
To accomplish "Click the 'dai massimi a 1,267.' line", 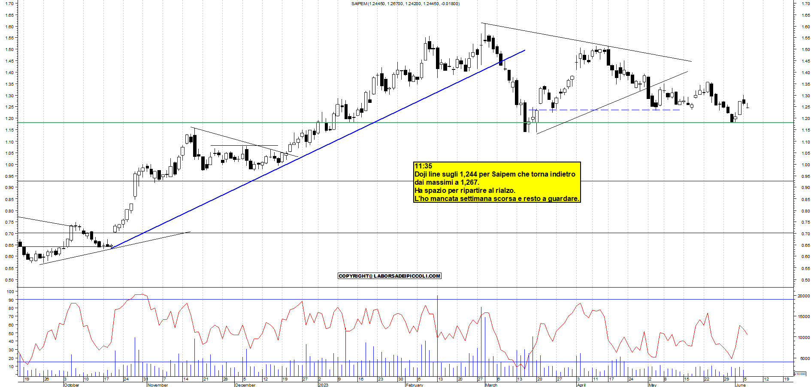I will point(447,183).
